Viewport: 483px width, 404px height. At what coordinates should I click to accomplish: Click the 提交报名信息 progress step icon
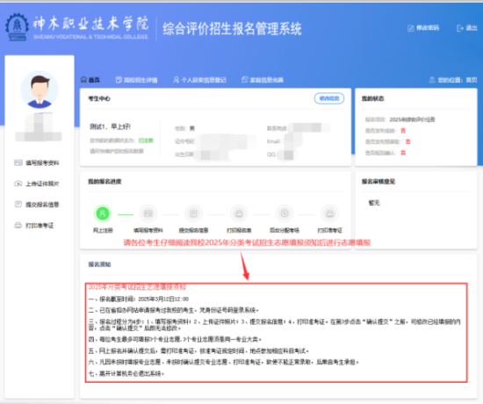pyautogui.click(x=194, y=213)
